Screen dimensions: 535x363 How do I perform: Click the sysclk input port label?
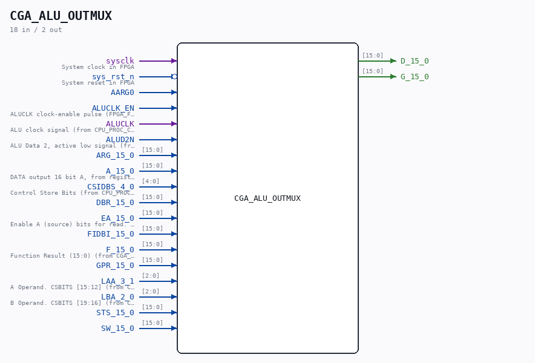coord(120,60)
